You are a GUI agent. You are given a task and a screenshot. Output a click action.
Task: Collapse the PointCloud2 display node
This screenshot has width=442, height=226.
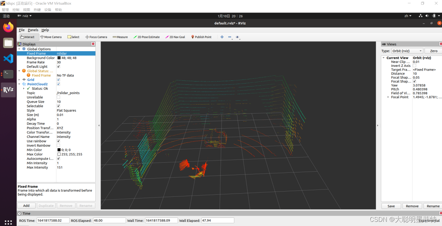(x=19, y=84)
